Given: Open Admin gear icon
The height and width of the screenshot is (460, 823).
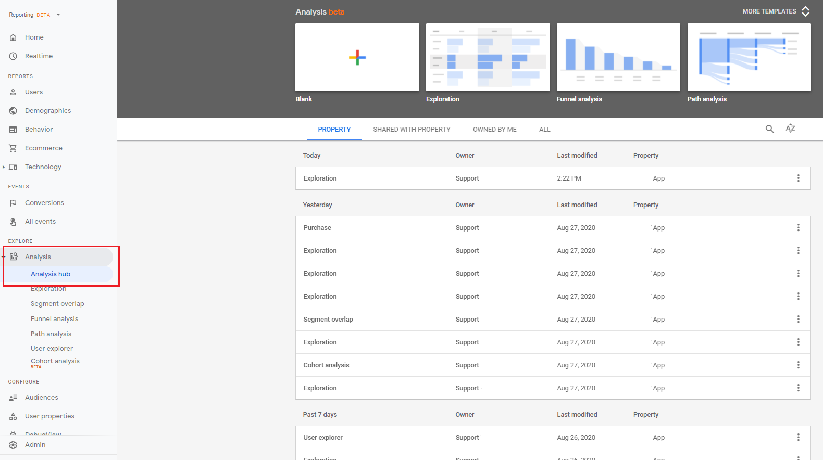Looking at the screenshot, I should tap(13, 445).
